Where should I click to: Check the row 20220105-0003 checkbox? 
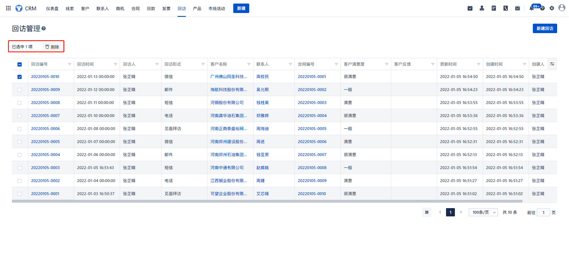tap(20, 168)
